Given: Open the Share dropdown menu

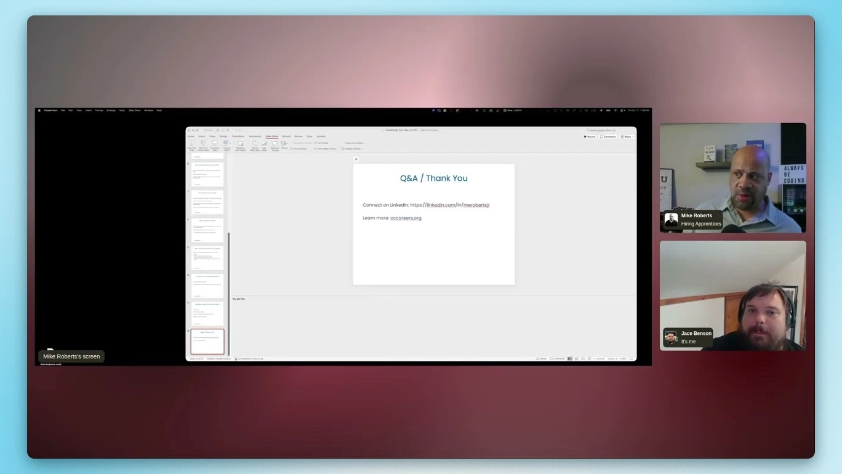Looking at the screenshot, I should point(628,136).
